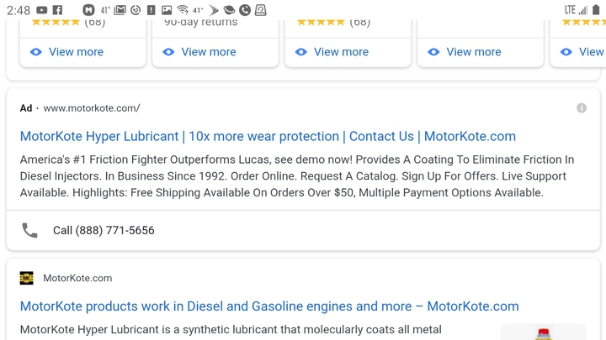Tap View more under 90-day returns

click(x=209, y=52)
